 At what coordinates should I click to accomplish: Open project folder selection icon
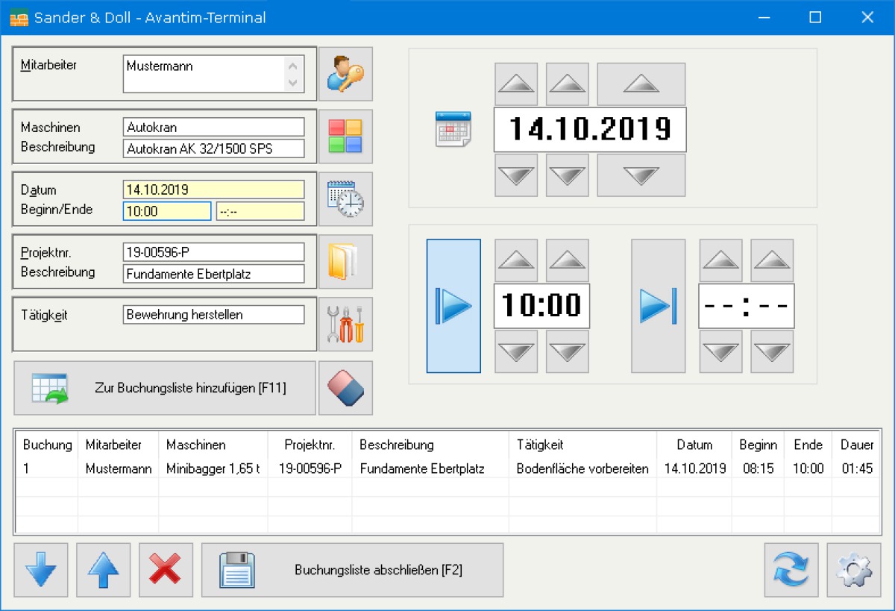(345, 262)
